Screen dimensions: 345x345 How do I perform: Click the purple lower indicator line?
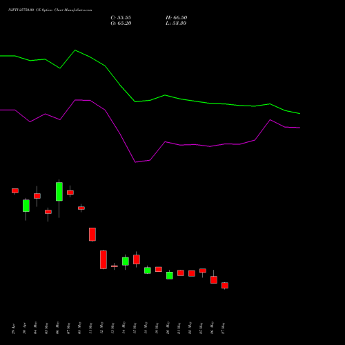point(150,160)
